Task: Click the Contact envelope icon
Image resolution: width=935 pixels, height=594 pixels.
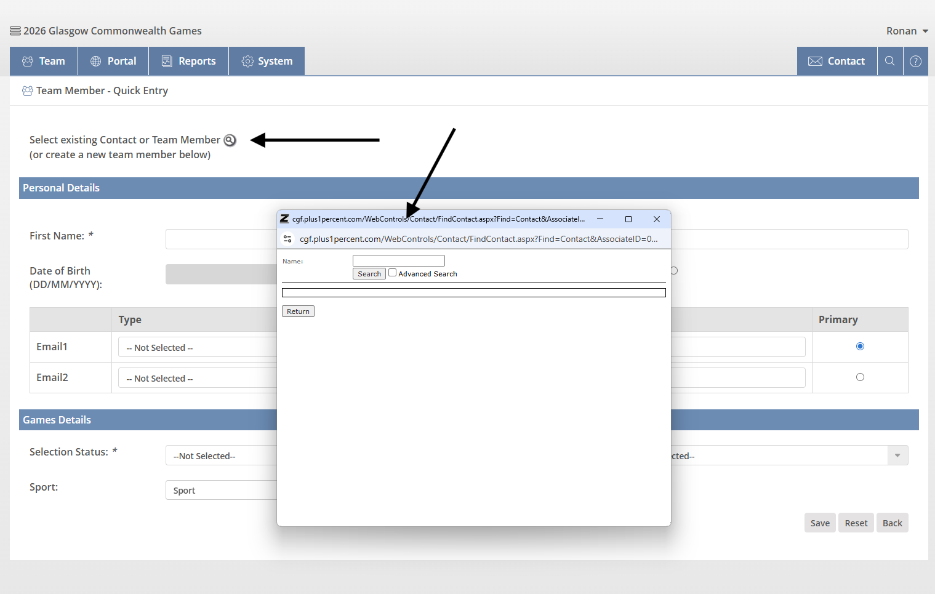Action: tap(815, 61)
